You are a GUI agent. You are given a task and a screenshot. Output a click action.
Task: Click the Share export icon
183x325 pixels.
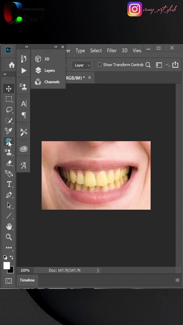[175, 65]
